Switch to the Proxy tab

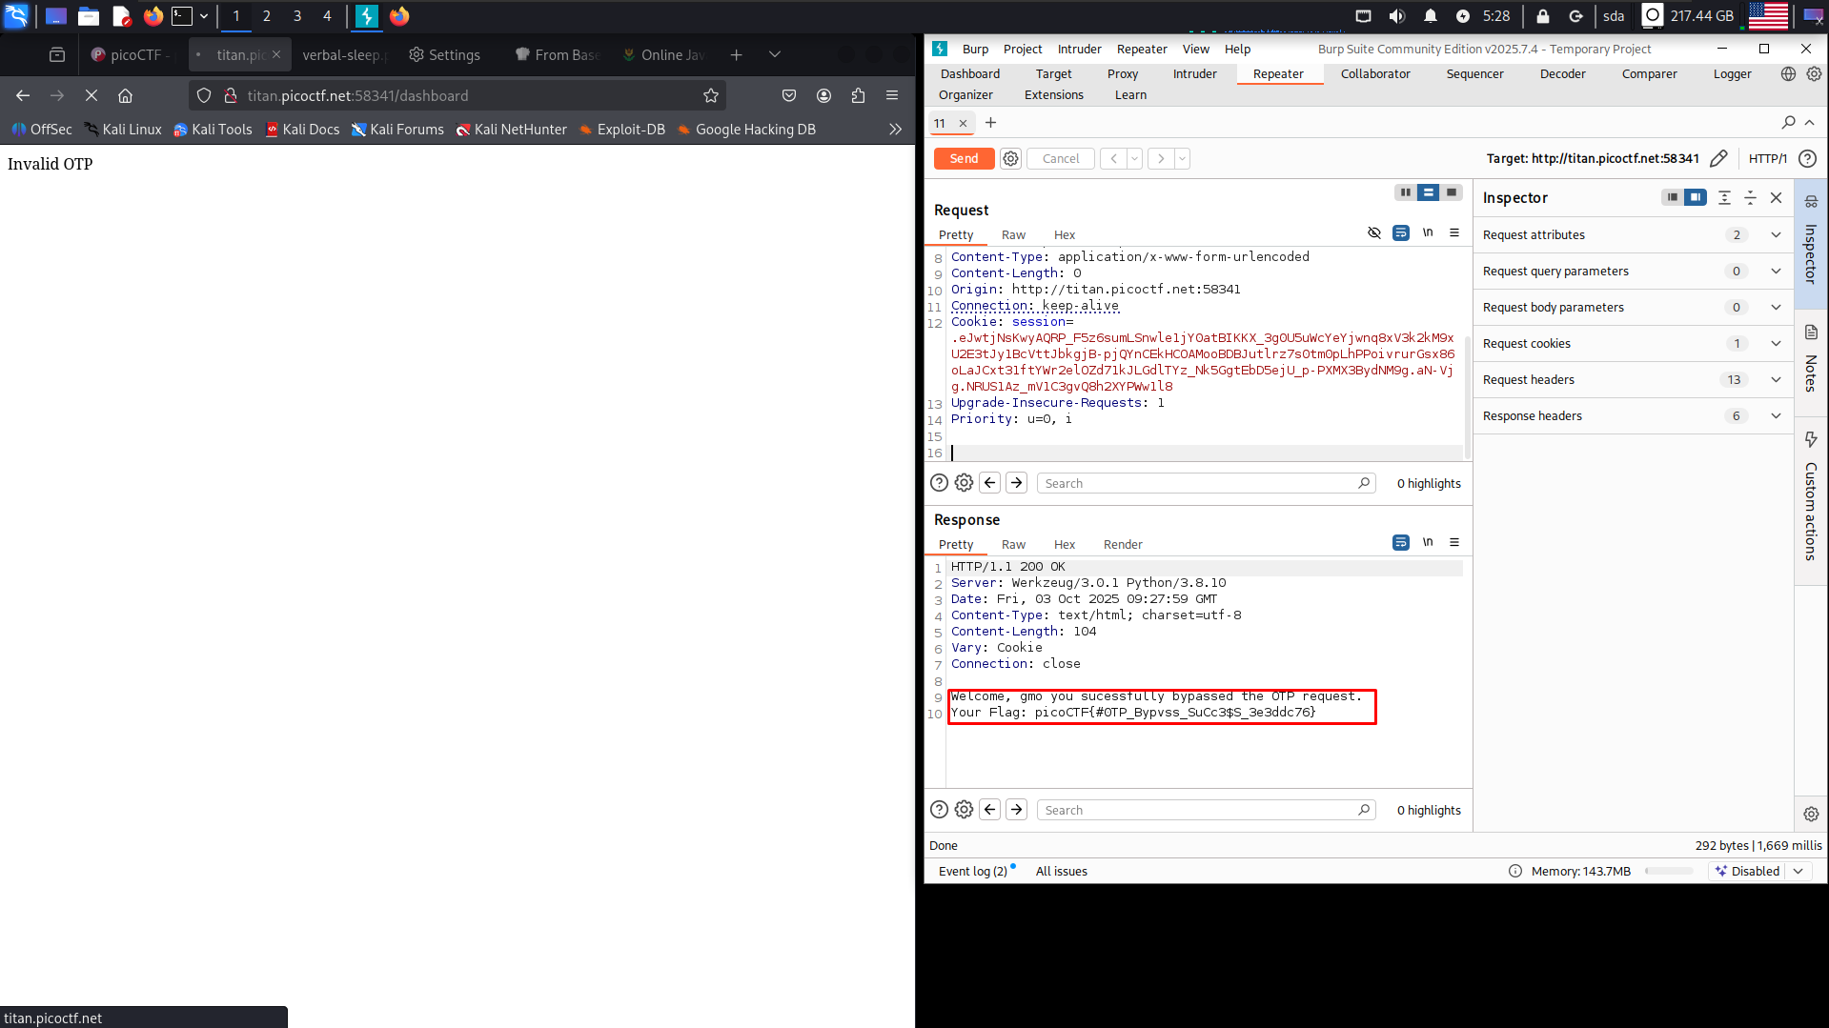pos(1122,74)
